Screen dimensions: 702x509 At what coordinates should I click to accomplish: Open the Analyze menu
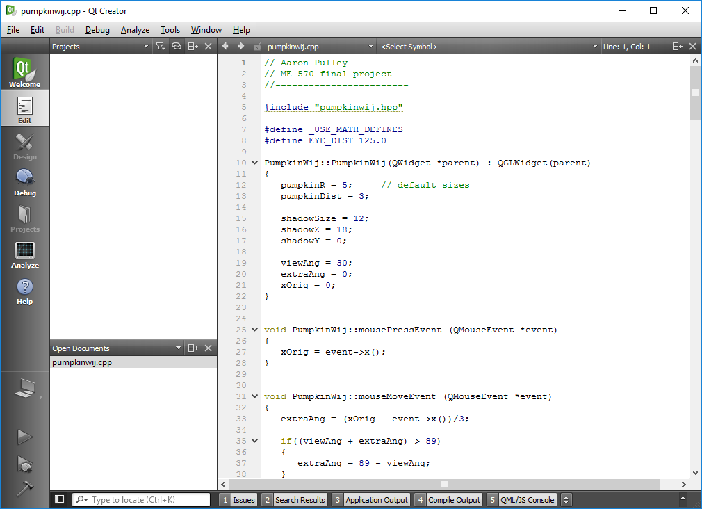point(135,30)
